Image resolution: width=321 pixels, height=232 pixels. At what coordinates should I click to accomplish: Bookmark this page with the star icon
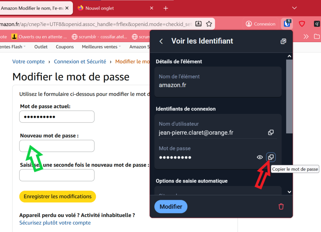coord(209,24)
